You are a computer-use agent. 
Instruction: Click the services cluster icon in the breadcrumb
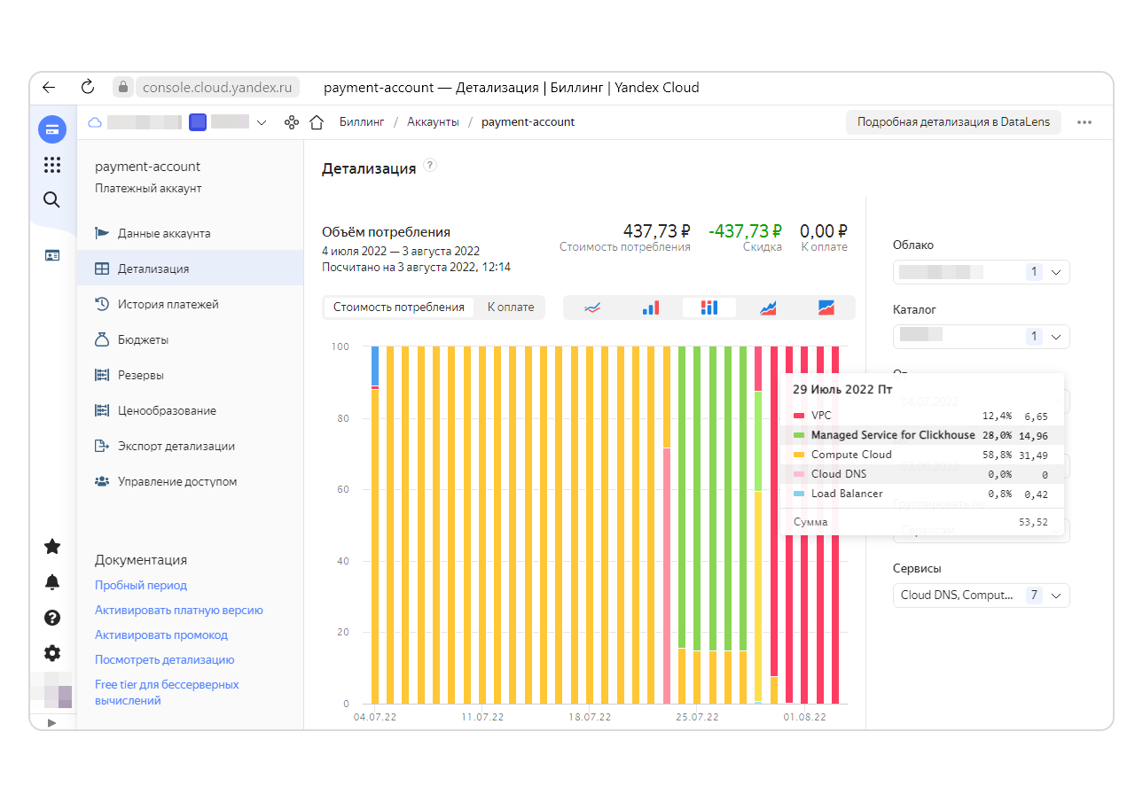tap(291, 122)
